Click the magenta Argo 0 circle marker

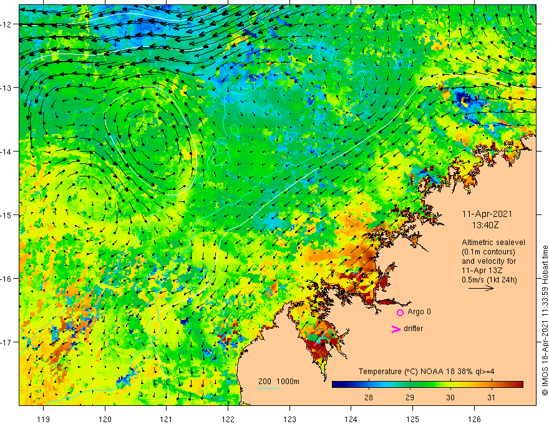click(400, 312)
